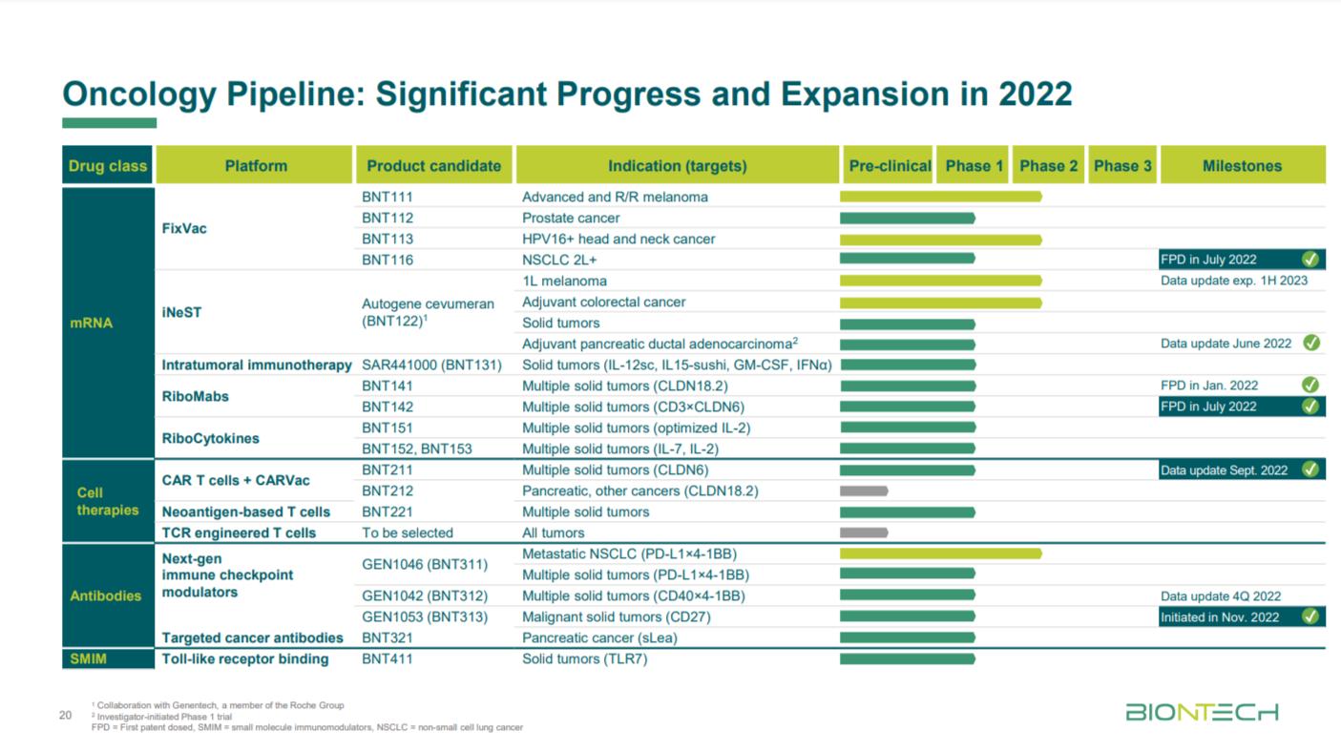Screen dimensions: 1341x752
Task: Click Data update exp. 1H 2023 milestone
Action: [x=1234, y=281]
